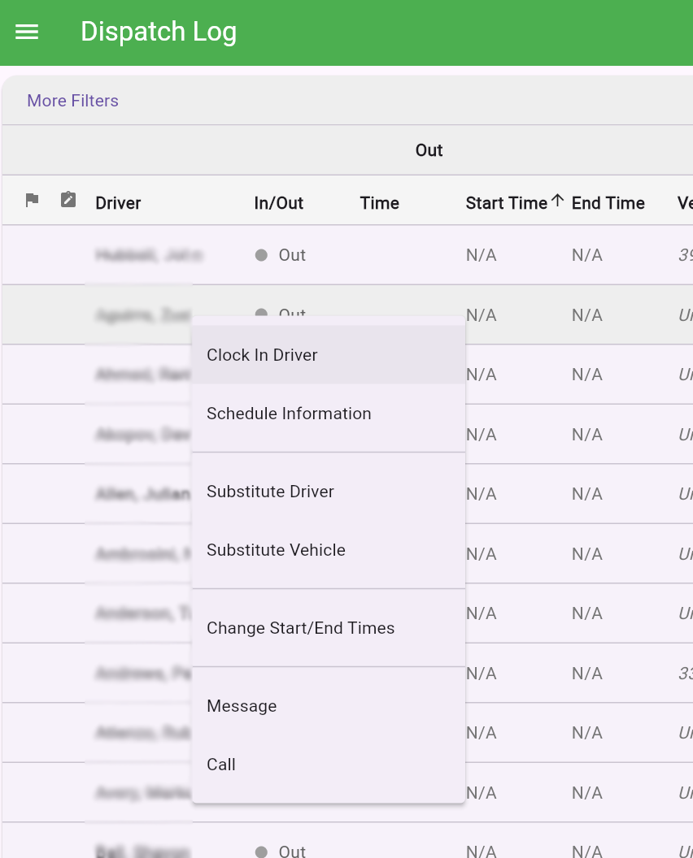
Task: Open the navigation drawer menu
Action: click(27, 32)
